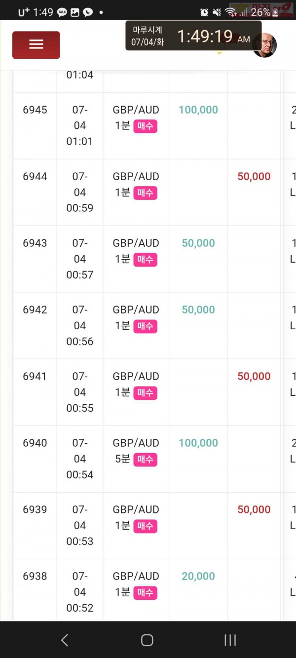Click the 07-04 00:53 timestamp cell

(x=80, y=525)
